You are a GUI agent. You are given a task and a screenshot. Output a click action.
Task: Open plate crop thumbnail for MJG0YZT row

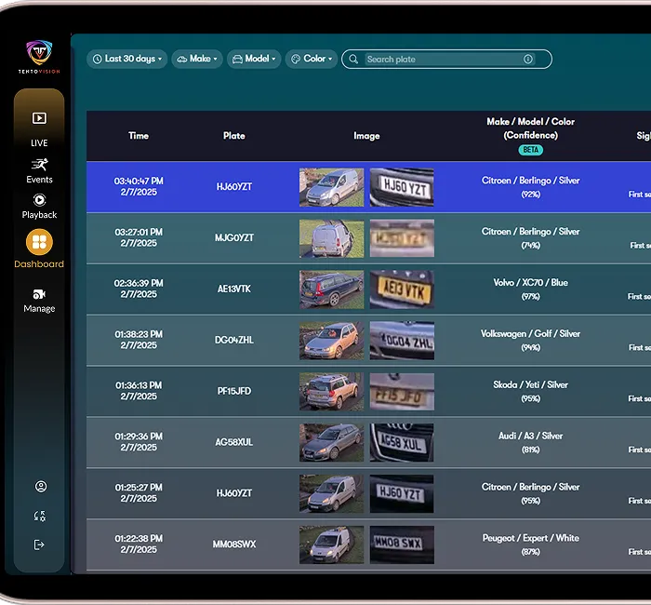tap(402, 238)
